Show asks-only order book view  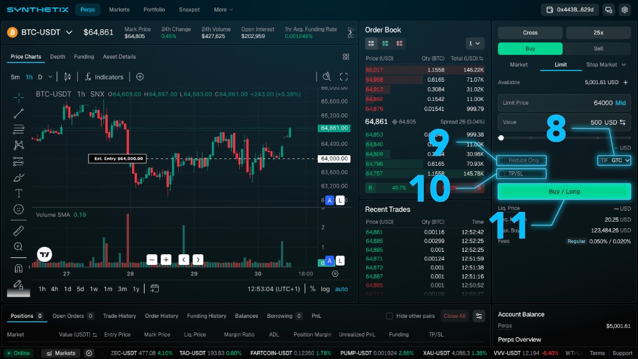pos(399,43)
